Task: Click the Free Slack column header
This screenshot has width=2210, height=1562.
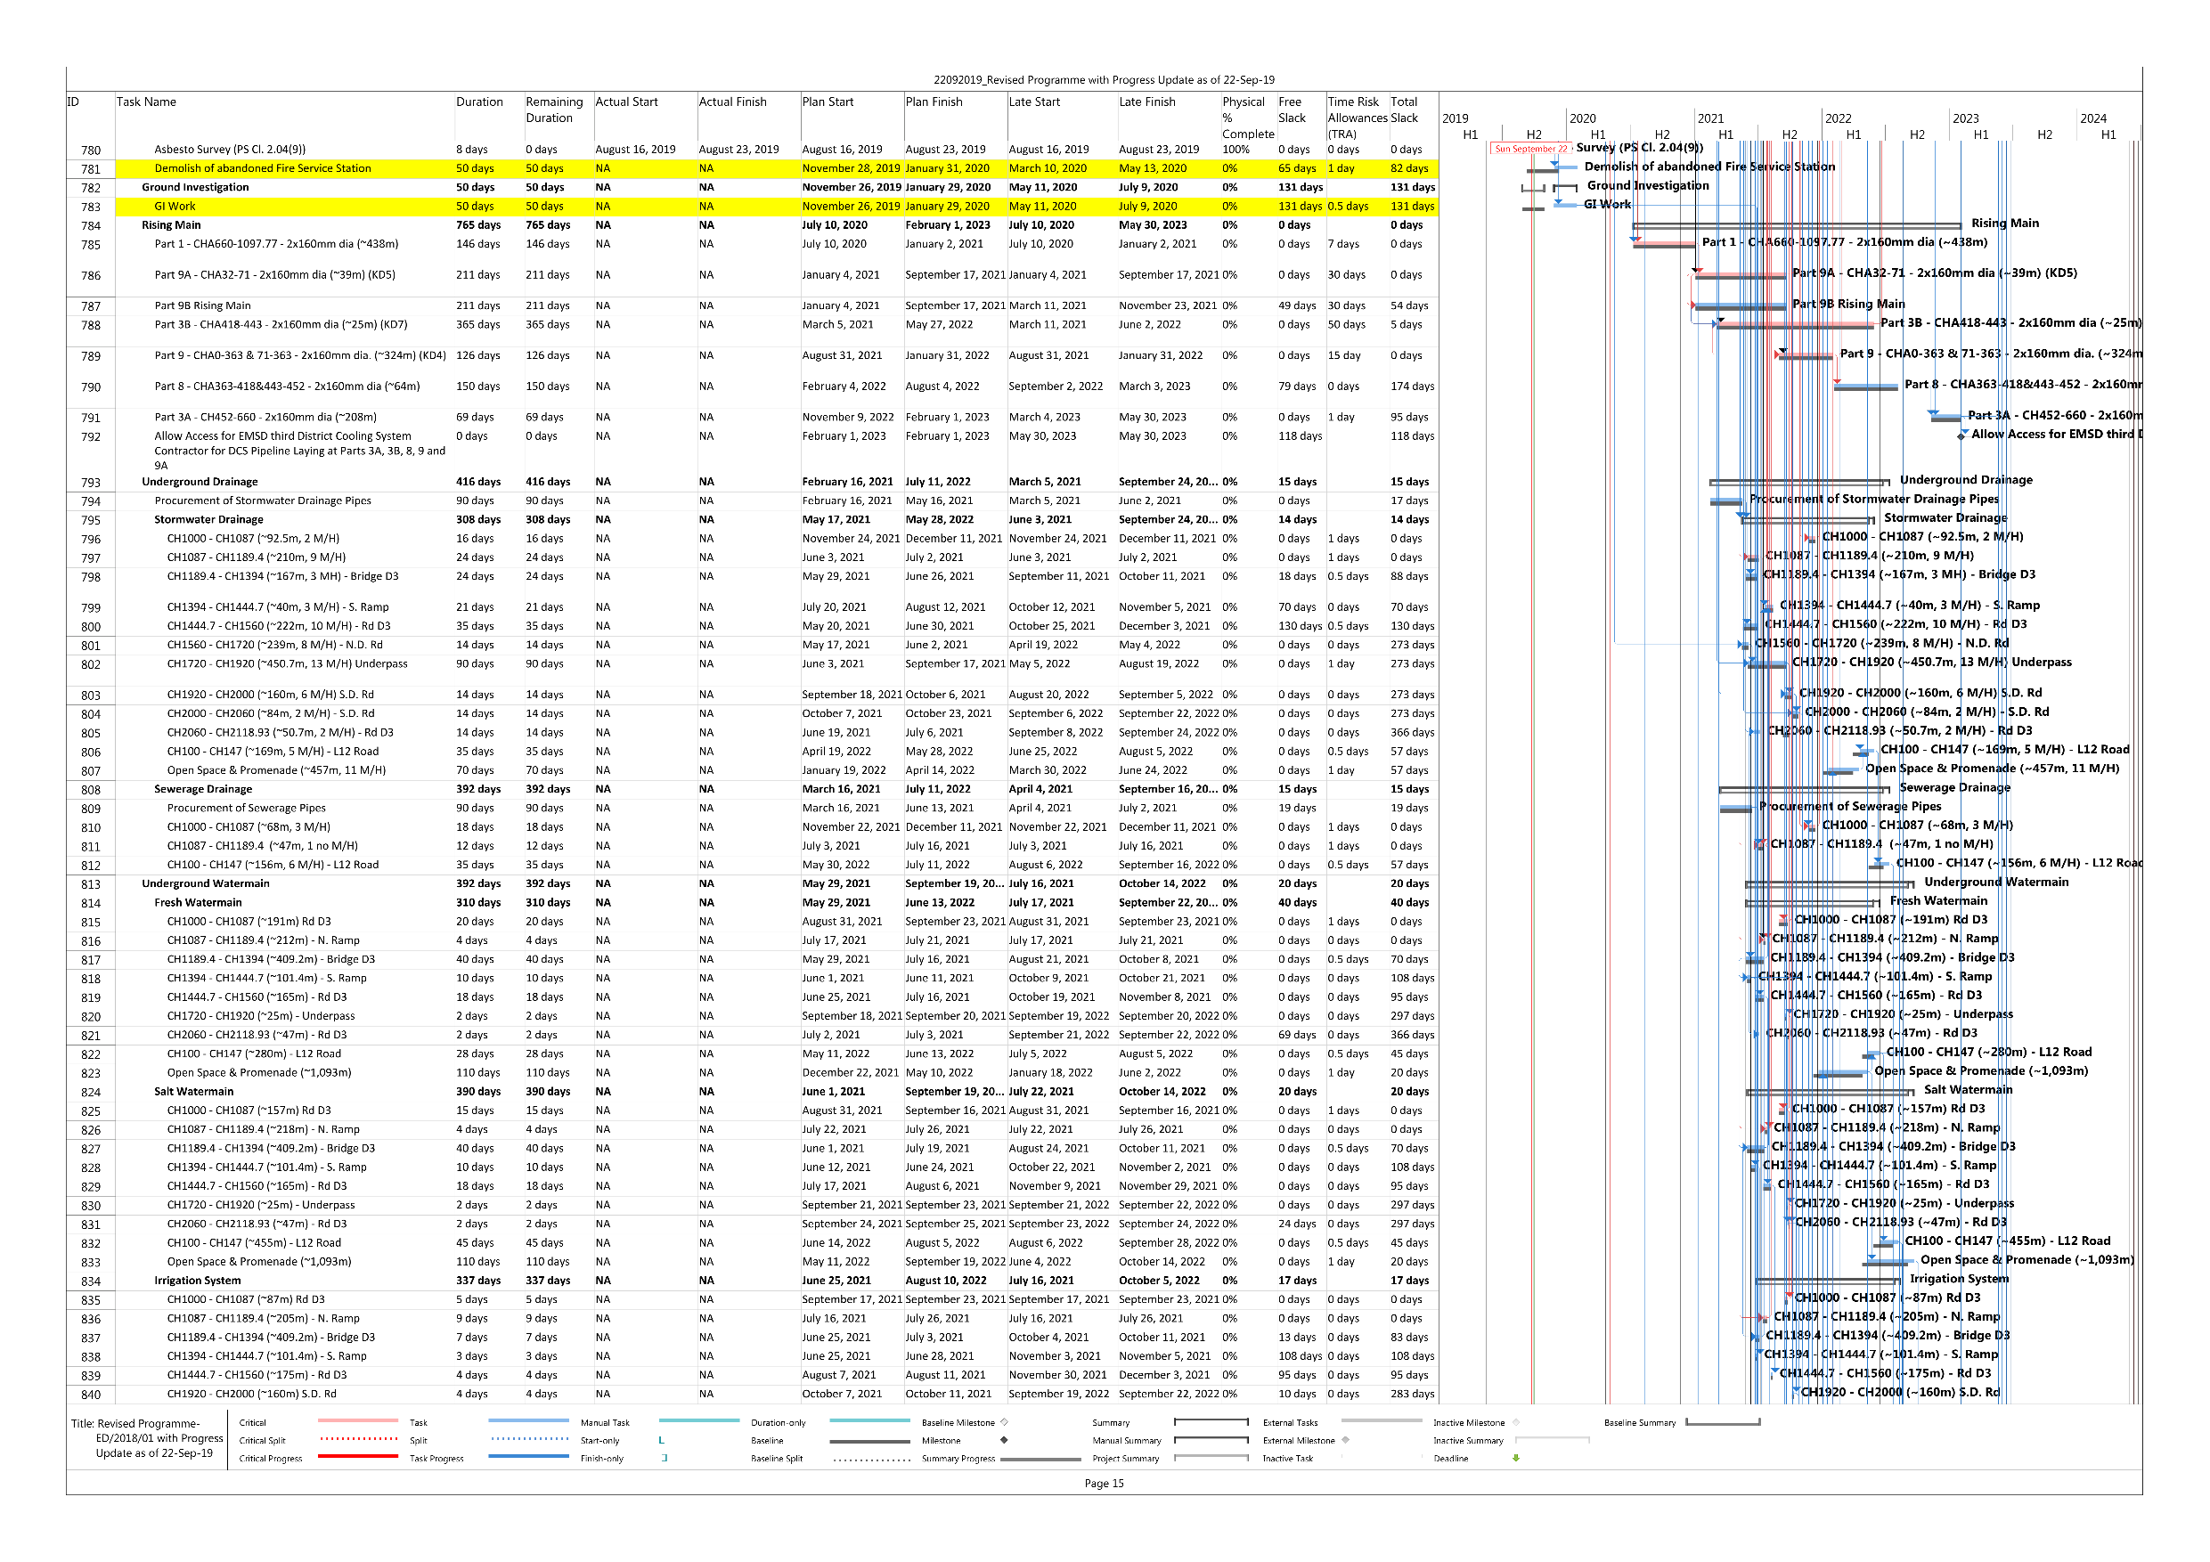Action: point(1292,110)
